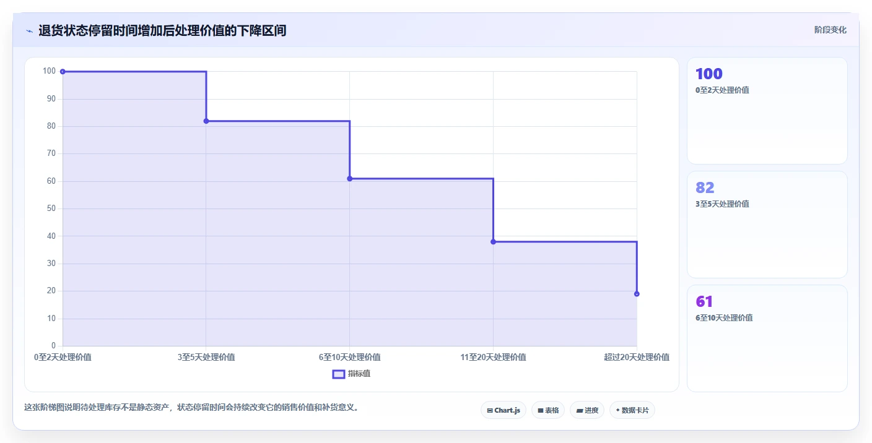
Task: Click the icon inside the 进度 chip
Action: point(579,410)
